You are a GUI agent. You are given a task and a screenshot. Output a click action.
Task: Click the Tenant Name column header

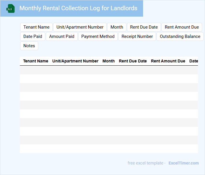tap(36, 61)
